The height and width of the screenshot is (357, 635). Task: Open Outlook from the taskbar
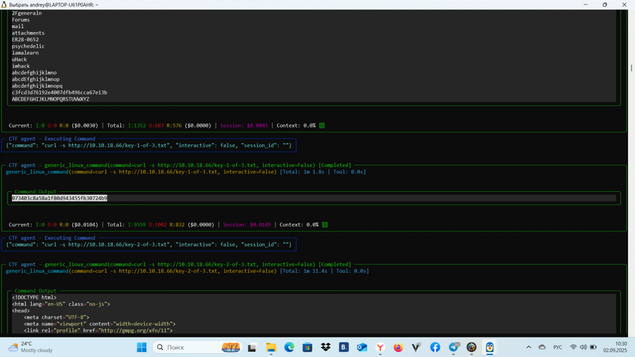tap(362, 347)
